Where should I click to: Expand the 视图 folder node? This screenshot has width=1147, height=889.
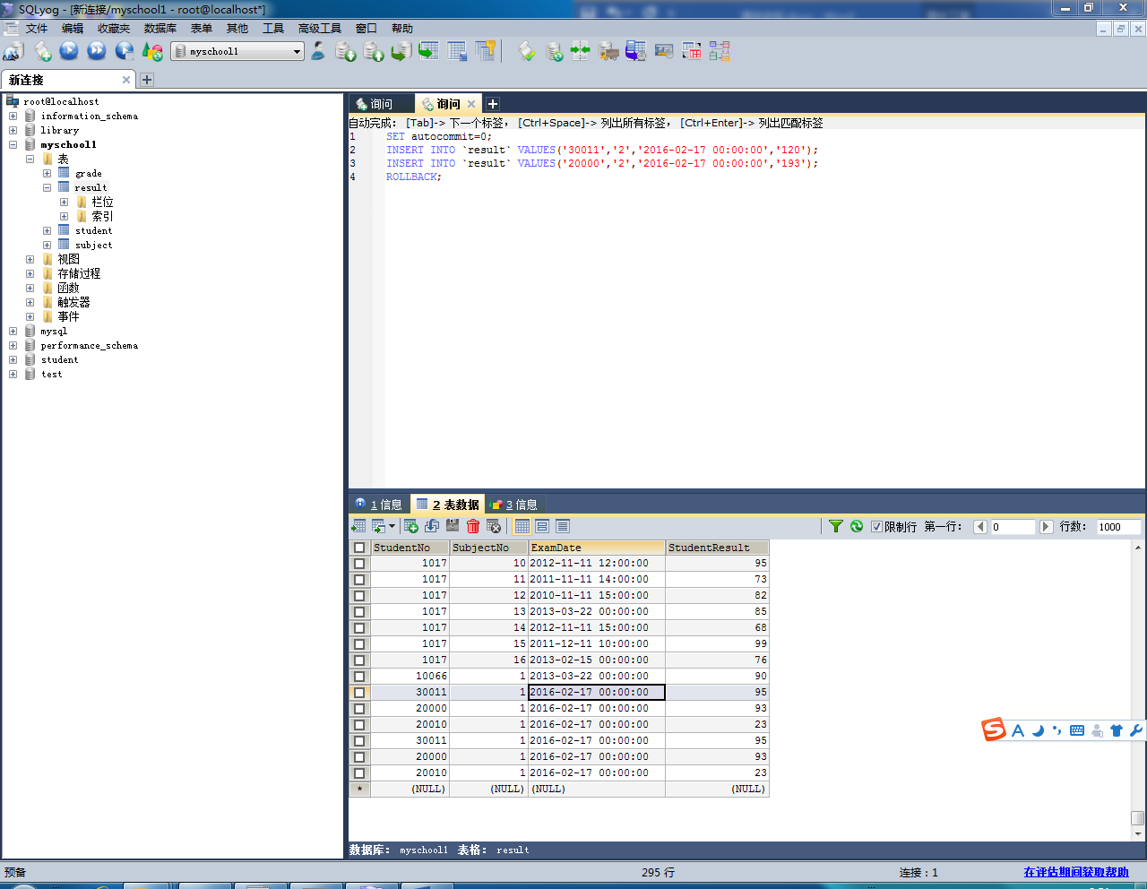(30, 260)
